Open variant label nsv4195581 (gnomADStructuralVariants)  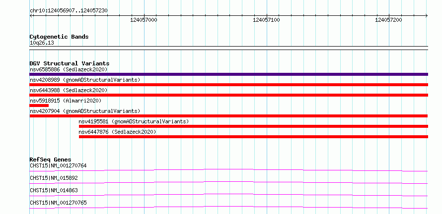pyautogui.click(x=134, y=121)
